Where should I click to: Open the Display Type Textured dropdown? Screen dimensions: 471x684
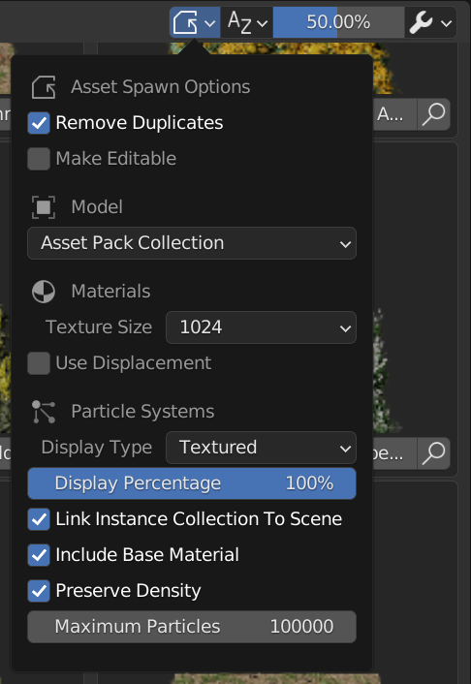[261, 448]
